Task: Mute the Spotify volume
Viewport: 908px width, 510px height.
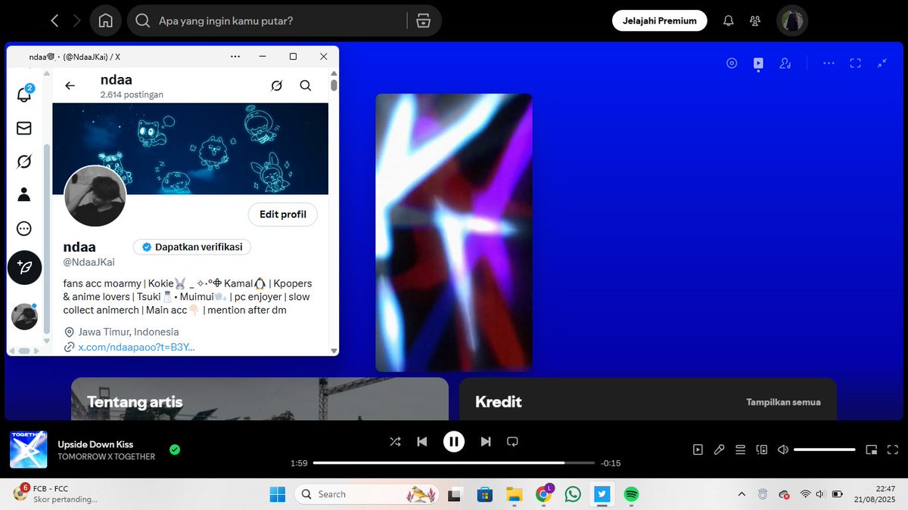Action: [783, 450]
